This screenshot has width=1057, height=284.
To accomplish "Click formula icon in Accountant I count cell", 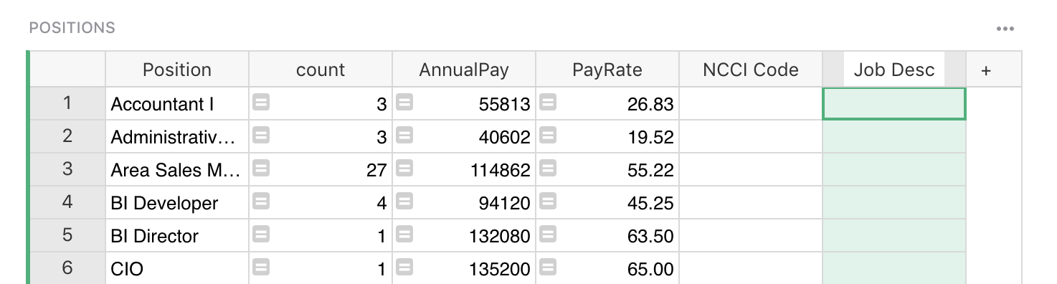I will point(261,103).
